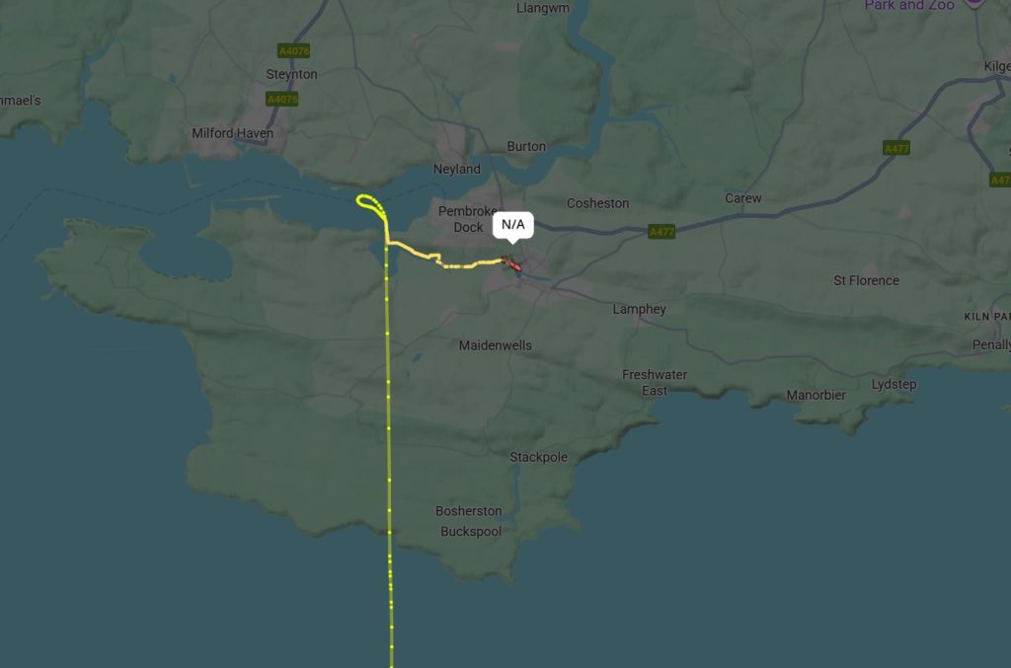The width and height of the screenshot is (1011, 668).
Task: Click the Maidenwells village label
Action: (496, 345)
